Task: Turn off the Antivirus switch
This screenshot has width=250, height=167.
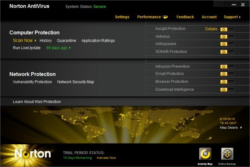Action: 227,37
